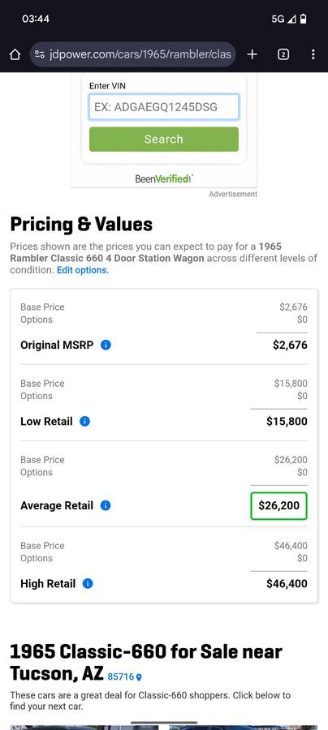The width and height of the screenshot is (328, 730).
Task: Tap the jdpower.com address bar URL
Action: click(x=140, y=54)
